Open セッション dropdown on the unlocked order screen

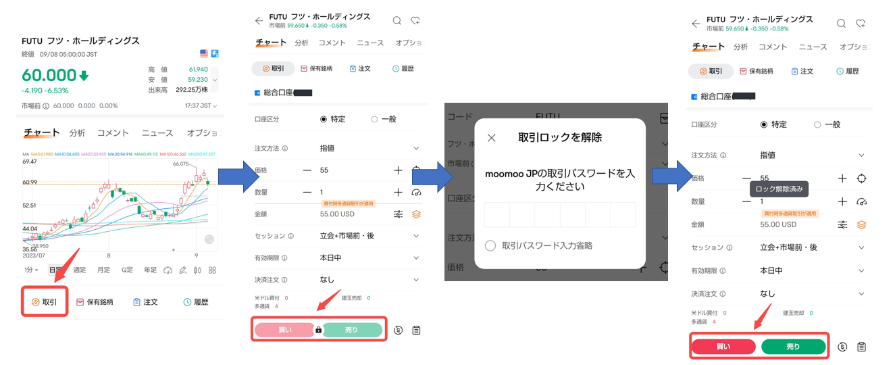813,247
